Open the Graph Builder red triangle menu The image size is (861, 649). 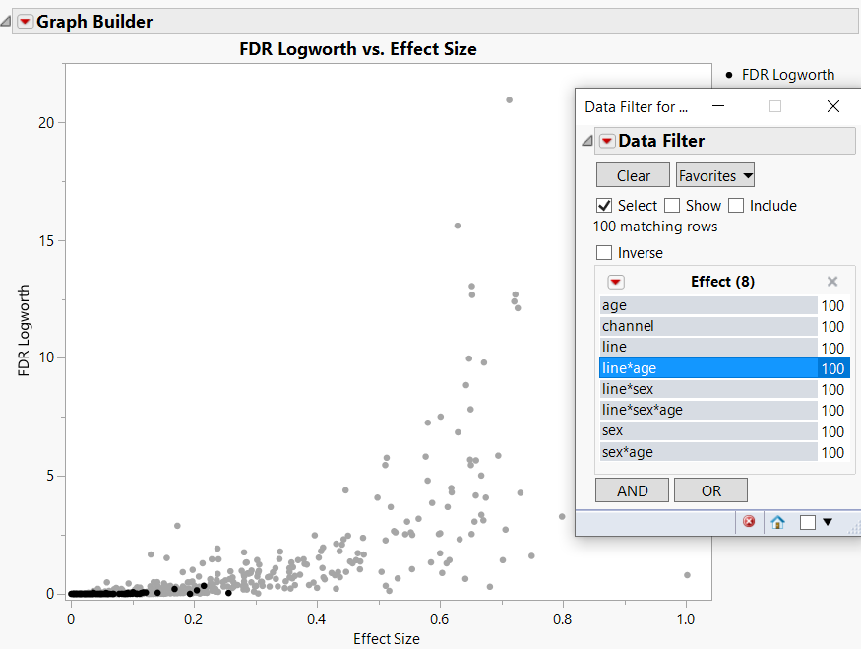pos(25,21)
